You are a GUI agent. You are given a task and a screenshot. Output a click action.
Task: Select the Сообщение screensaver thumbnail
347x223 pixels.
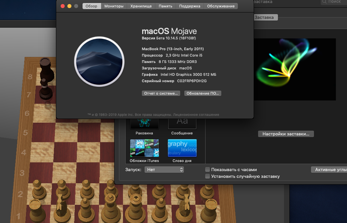tap(182, 124)
